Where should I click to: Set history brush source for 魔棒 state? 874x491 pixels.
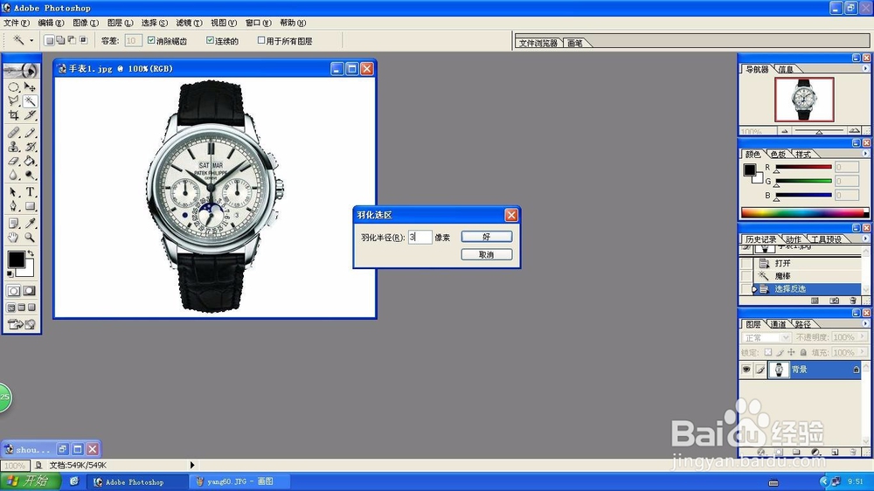746,276
